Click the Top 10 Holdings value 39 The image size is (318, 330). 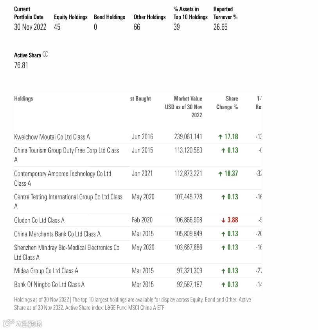click(177, 27)
